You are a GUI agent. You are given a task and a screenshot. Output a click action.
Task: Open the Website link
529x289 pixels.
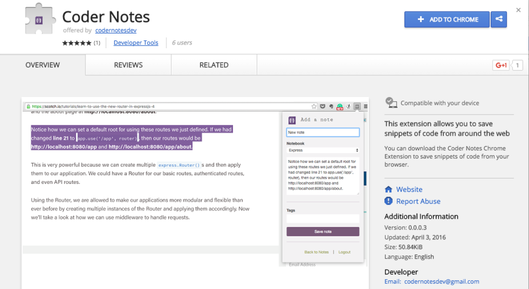click(409, 189)
